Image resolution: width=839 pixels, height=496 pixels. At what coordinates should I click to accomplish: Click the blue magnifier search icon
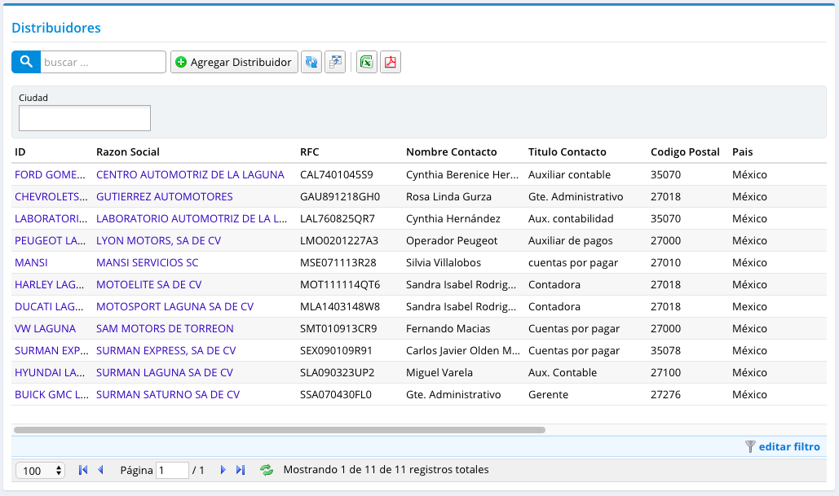pyautogui.click(x=26, y=62)
